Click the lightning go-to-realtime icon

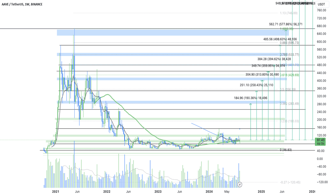pyautogui.click(x=240, y=185)
